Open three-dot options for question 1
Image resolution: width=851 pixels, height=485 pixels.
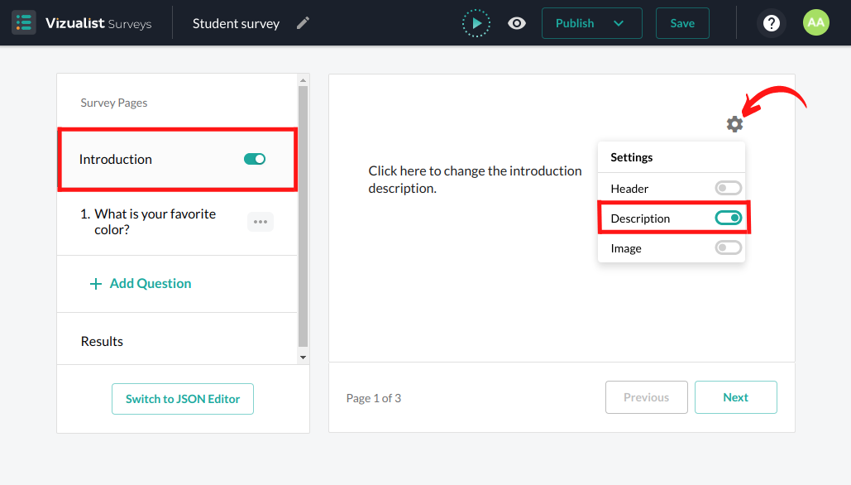pyautogui.click(x=261, y=222)
